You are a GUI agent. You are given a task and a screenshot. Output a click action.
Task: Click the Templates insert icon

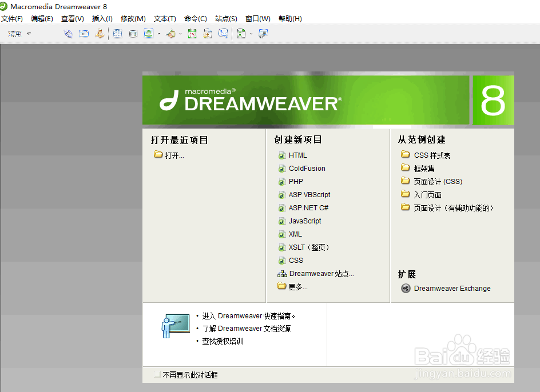[242, 33]
